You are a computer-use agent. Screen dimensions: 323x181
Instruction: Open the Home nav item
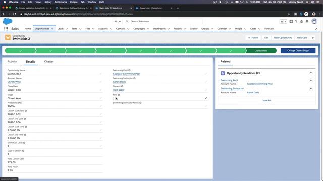(x=28, y=29)
